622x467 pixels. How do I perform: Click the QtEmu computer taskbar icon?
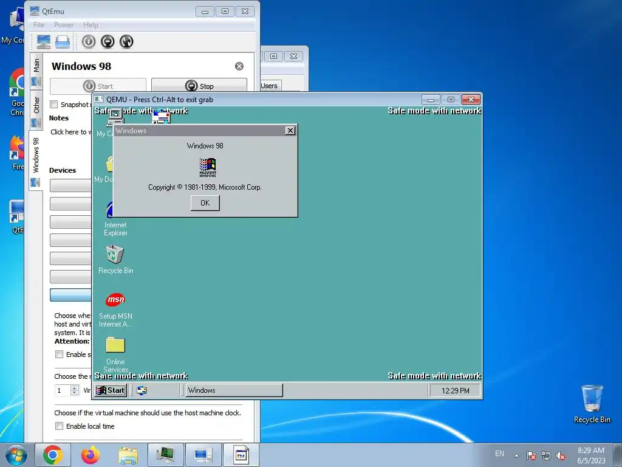pyautogui.click(x=203, y=455)
